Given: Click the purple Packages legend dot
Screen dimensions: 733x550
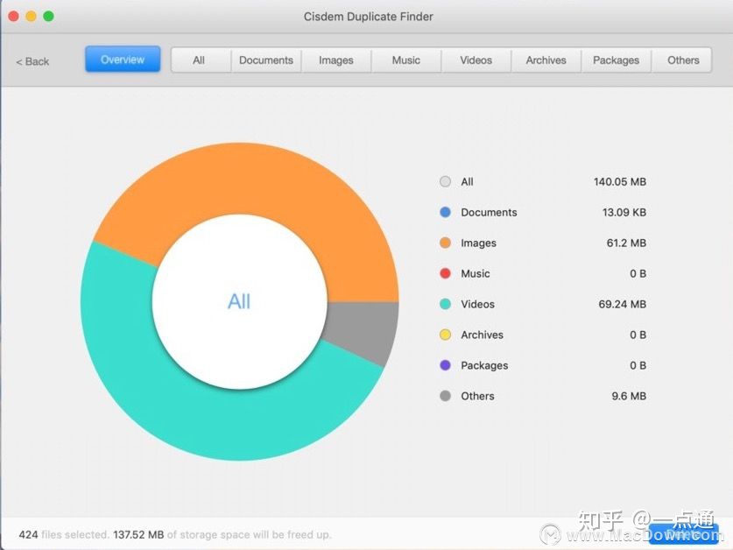Looking at the screenshot, I should pos(445,365).
